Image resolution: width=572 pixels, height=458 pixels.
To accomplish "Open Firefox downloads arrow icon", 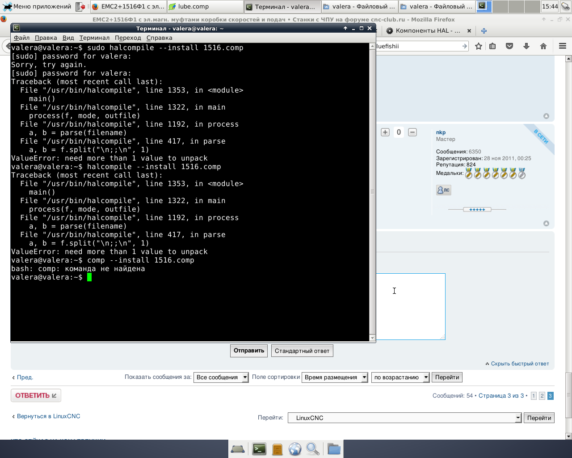I will click(526, 46).
